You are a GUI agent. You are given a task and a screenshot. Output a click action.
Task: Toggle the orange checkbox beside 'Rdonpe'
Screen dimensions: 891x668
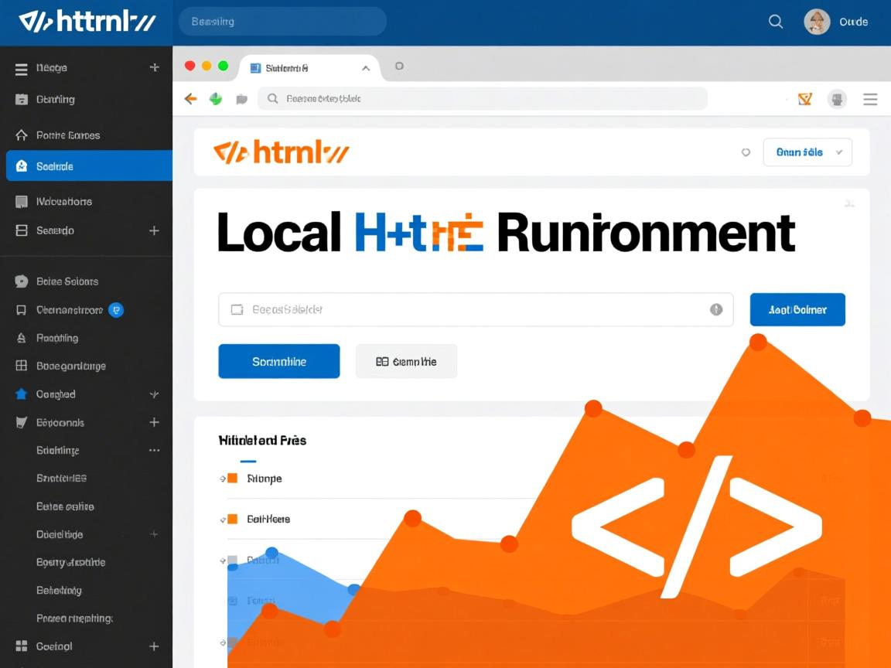(231, 479)
